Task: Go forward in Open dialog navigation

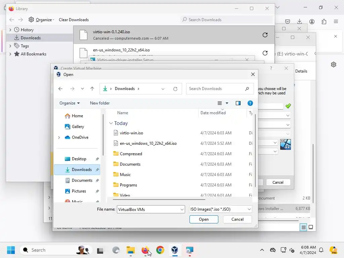Action: click(x=72, y=89)
